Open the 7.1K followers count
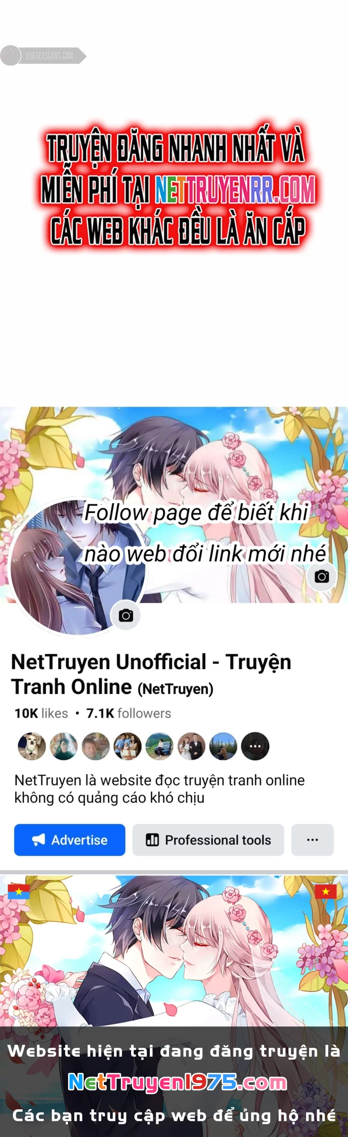348x1137 pixels. pyautogui.click(x=129, y=713)
